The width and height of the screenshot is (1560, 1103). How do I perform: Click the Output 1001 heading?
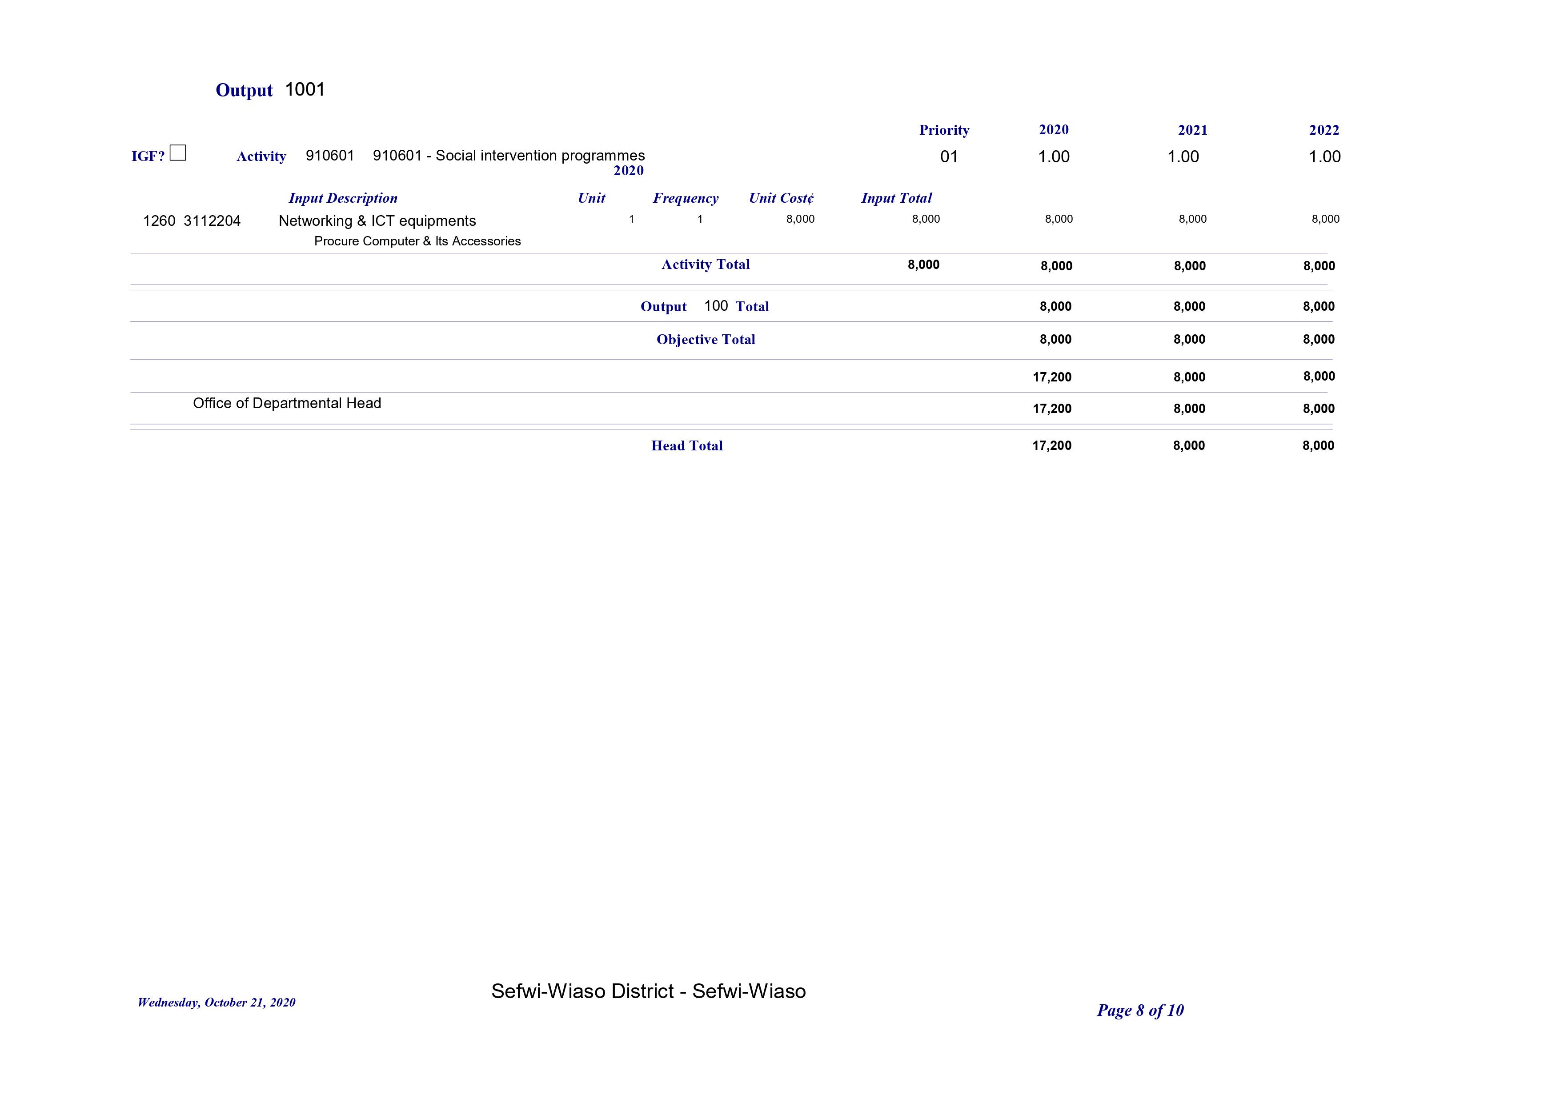coord(270,90)
